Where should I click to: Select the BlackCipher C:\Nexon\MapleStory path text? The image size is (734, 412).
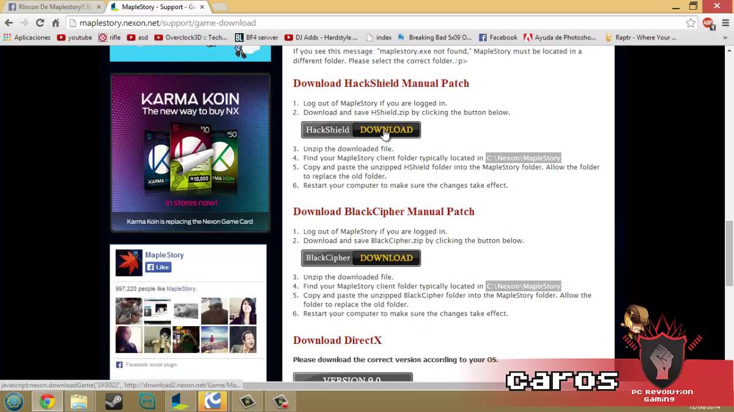pos(523,286)
